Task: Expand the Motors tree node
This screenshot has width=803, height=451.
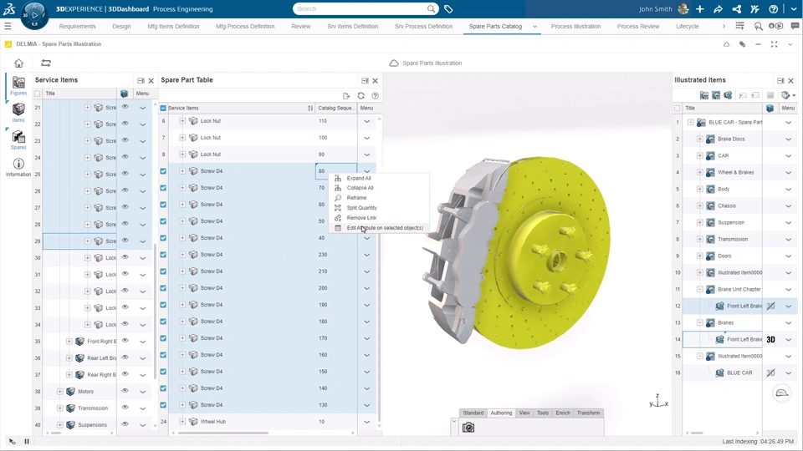Action: coord(60,391)
